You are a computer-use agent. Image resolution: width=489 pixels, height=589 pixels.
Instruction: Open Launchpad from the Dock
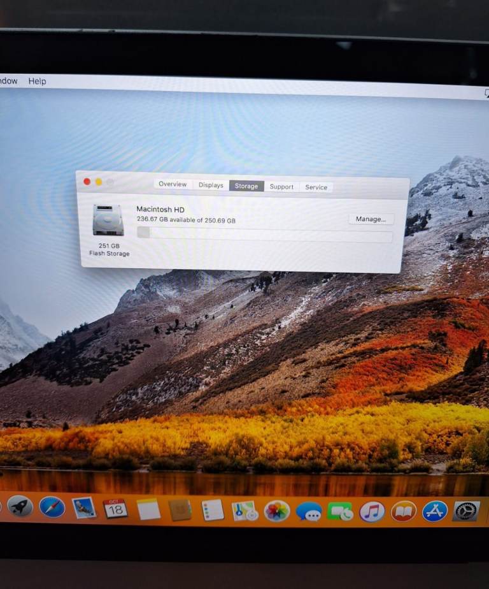pos(20,507)
